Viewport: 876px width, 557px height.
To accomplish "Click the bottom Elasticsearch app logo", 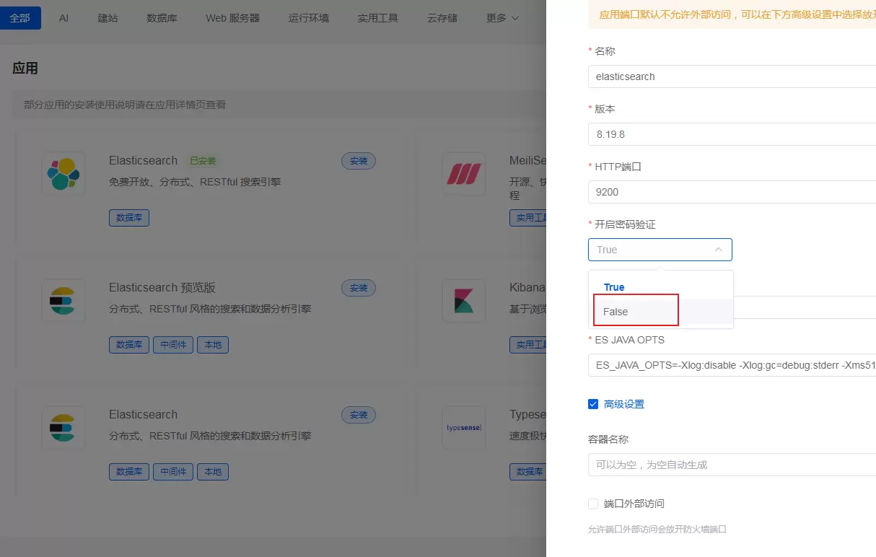I will pos(63,428).
